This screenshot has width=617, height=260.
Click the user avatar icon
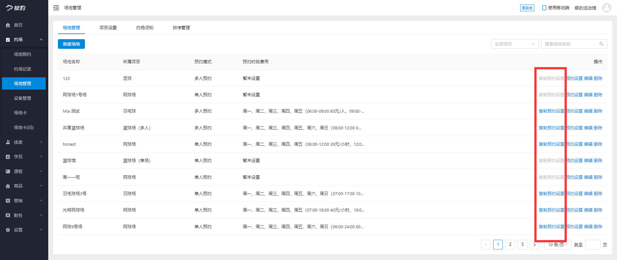coord(606,8)
